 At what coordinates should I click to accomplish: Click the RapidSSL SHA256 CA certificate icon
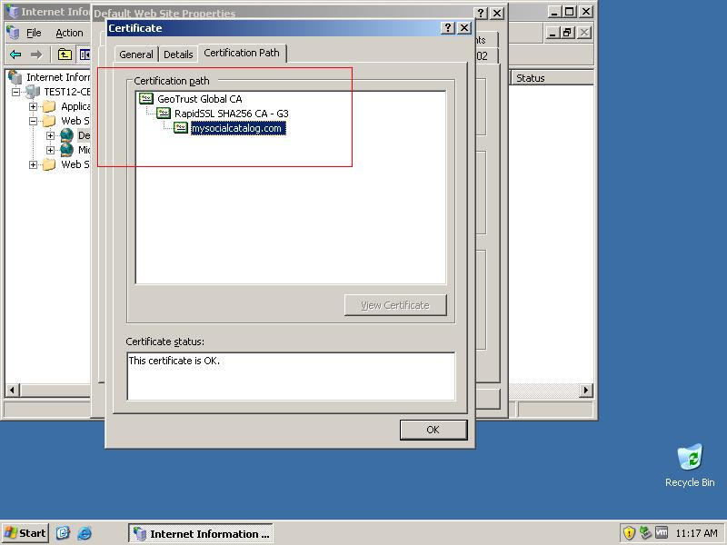pos(163,114)
